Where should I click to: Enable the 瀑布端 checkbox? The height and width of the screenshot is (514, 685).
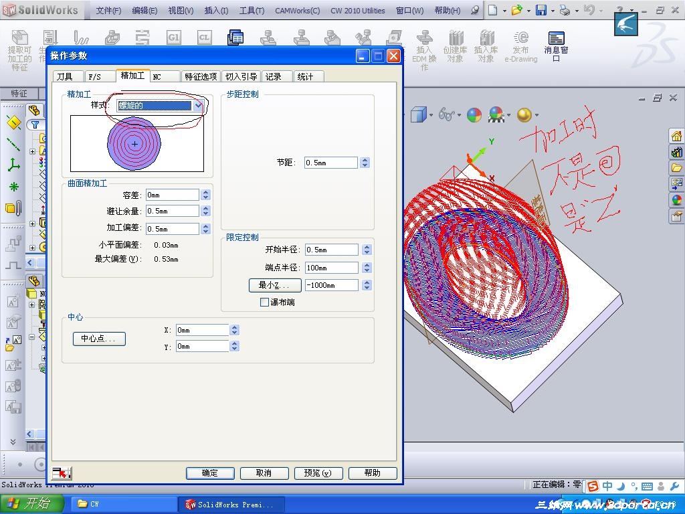coord(264,302)
